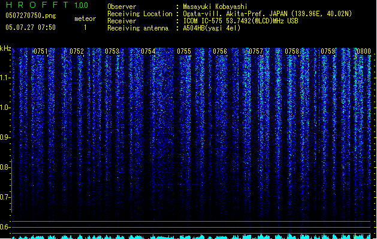Click the Observer label
377x239 pixels.
click(122, 7)
